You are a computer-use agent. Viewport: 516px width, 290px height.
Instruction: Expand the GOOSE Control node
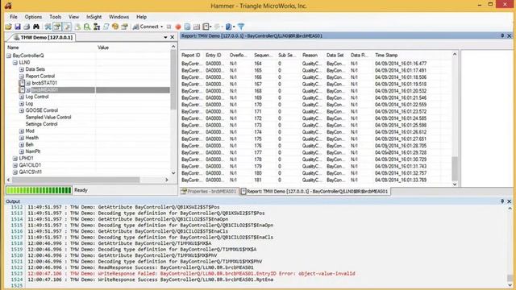22,110
